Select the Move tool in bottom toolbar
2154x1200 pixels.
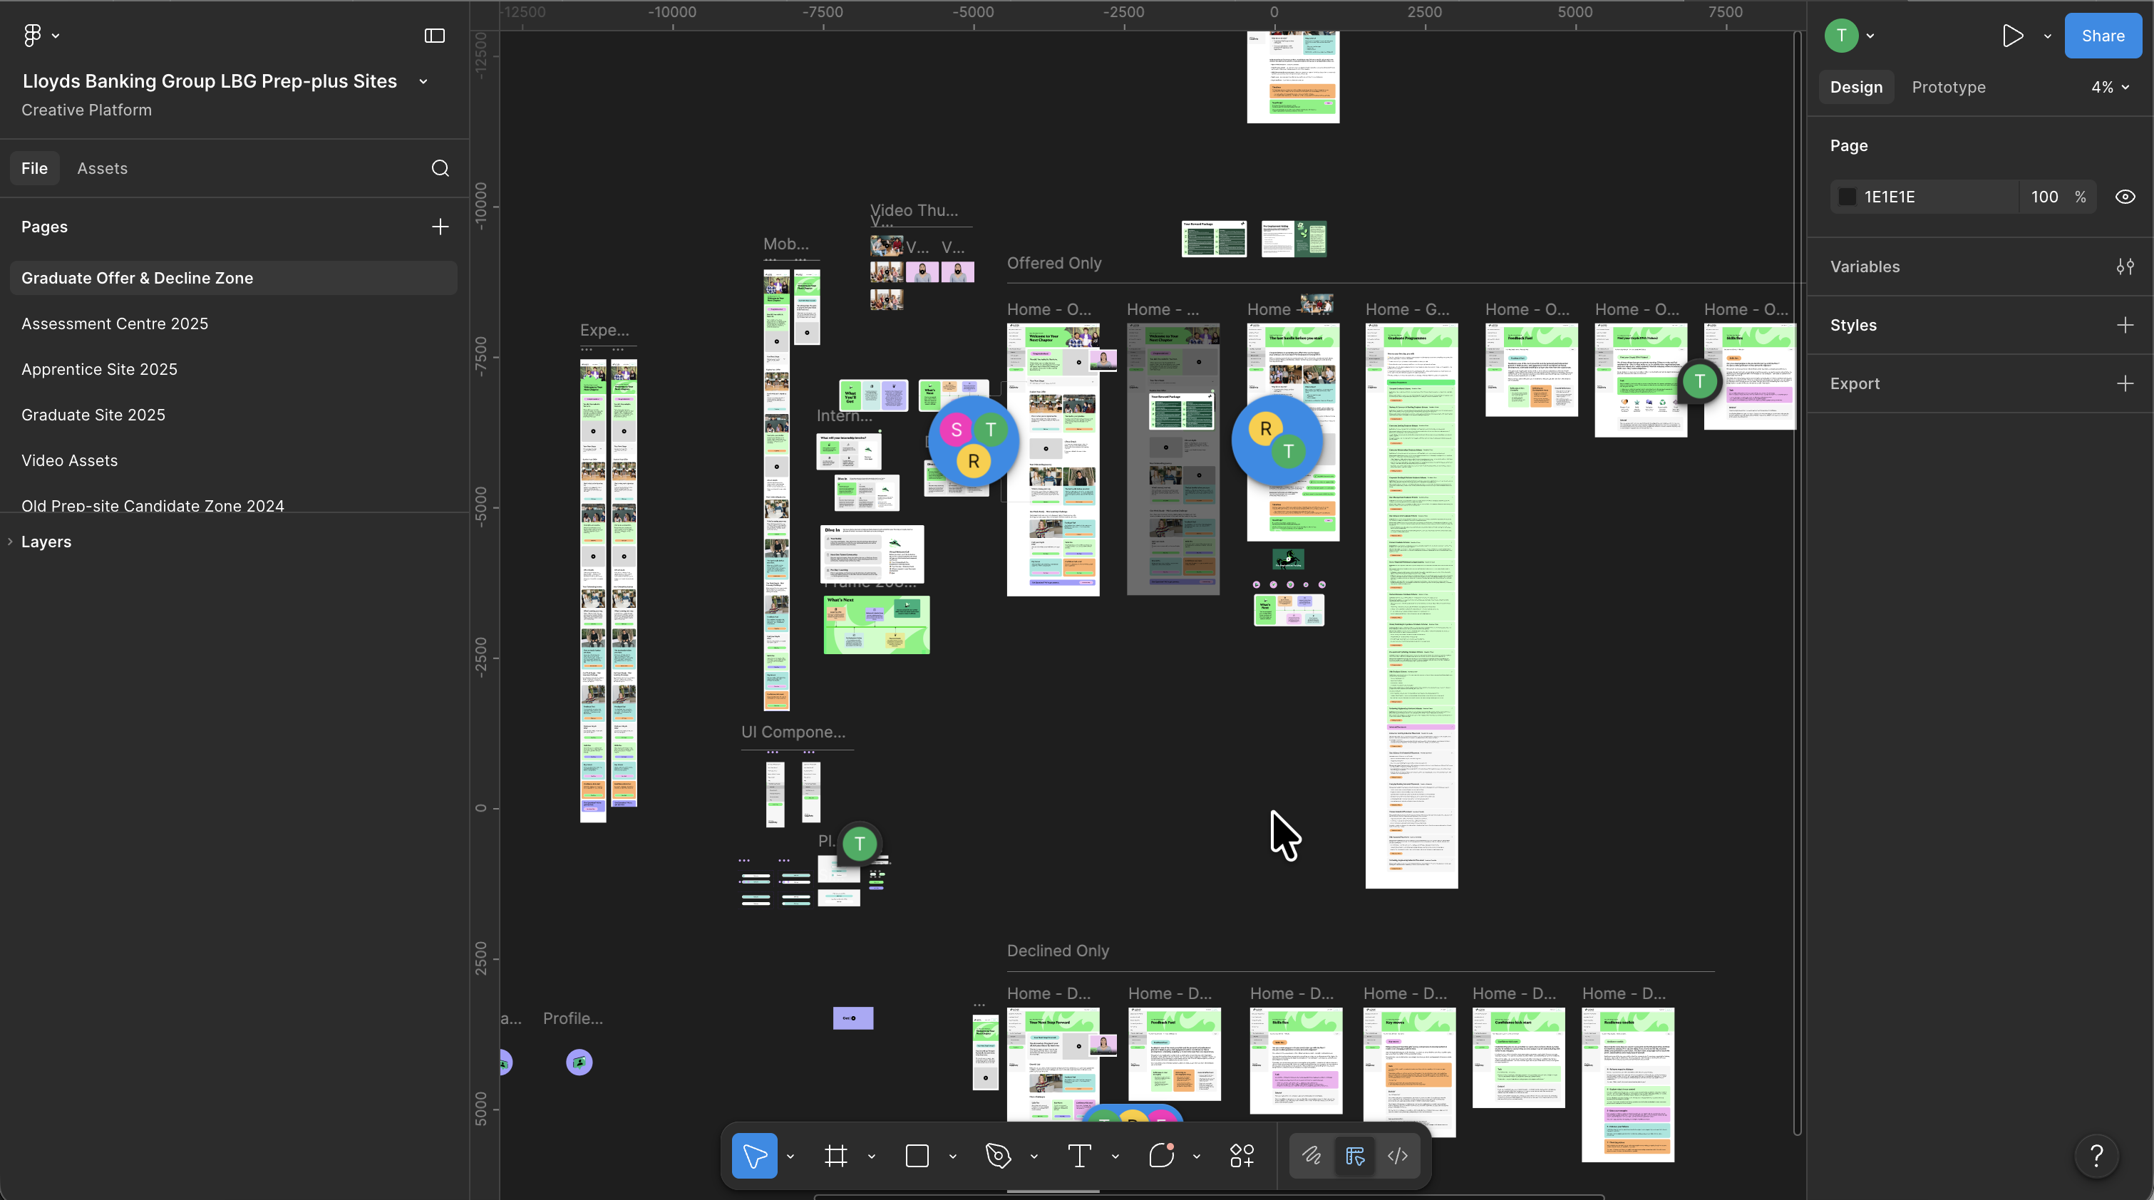(754, 1156)
